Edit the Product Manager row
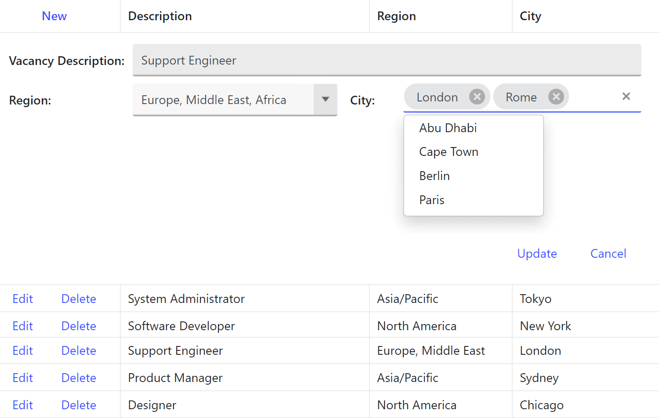Image resolution: width=659 pixels, height=418 pixels. [x=23, y=378]
